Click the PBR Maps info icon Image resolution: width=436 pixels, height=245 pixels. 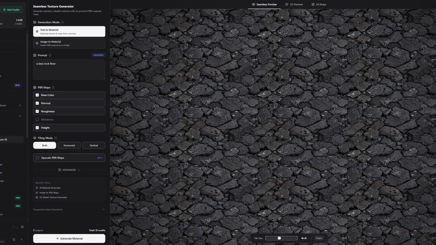tap(53, 87)
